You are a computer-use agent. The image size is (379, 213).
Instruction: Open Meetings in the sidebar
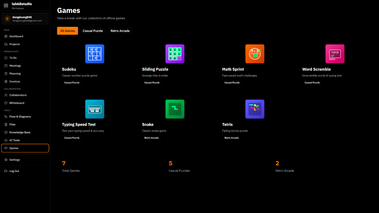pos(25,66)
